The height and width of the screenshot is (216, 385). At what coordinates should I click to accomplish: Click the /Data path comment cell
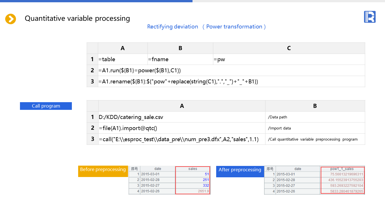pos(315,117)
